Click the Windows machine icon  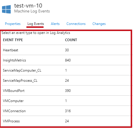click(x=6, y=9)
